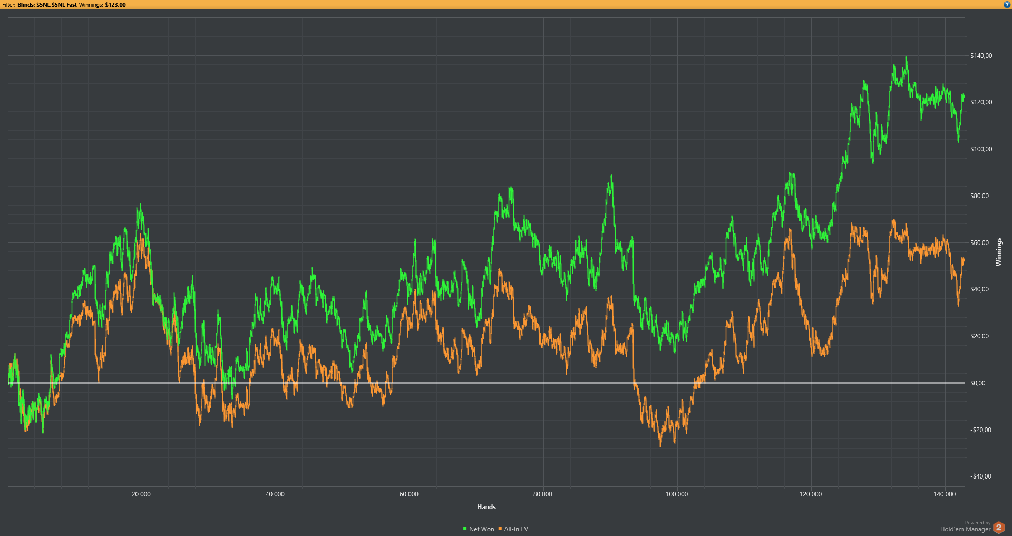This screenshot has width=1012, height=536.
Task: Click the filter text Blinds: $5NL,$5NL Fast
Action: tap(47, 5)
